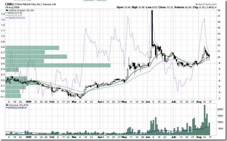The height and width of the screenshot is (141, 227).
Task: Click the Chg -0.15 (-1.46%) value
Action: click(x=203, y=7)
